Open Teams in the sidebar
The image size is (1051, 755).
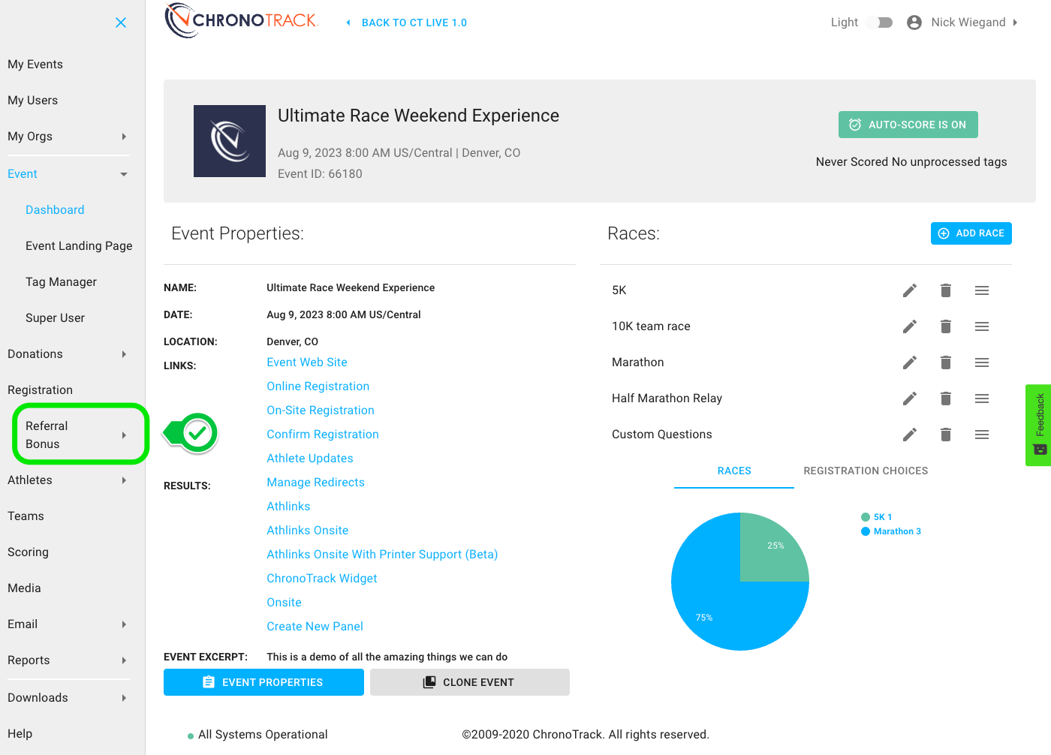point(26,516)
